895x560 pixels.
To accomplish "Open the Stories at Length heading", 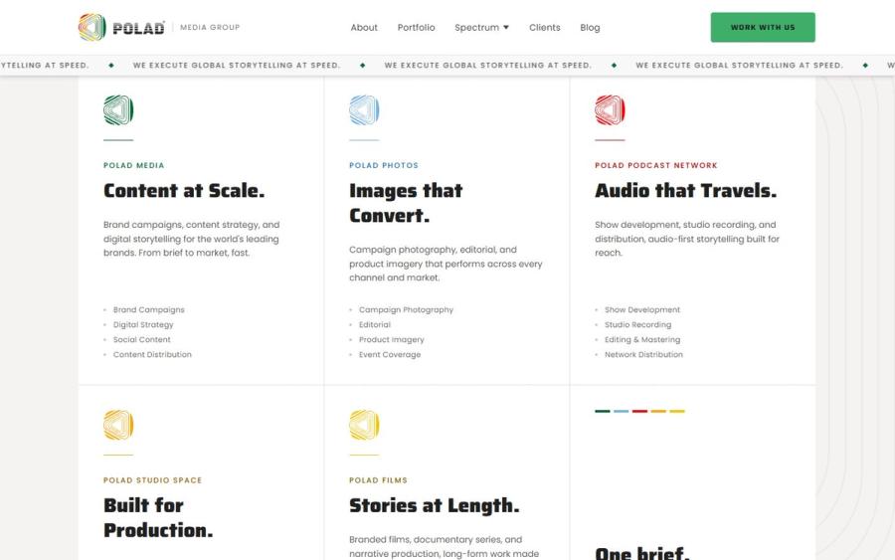I will (434, 505).
